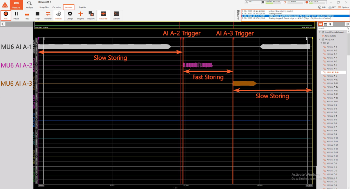Open Setup files tab
Screen dimensions: 350x189
[44, 7]
